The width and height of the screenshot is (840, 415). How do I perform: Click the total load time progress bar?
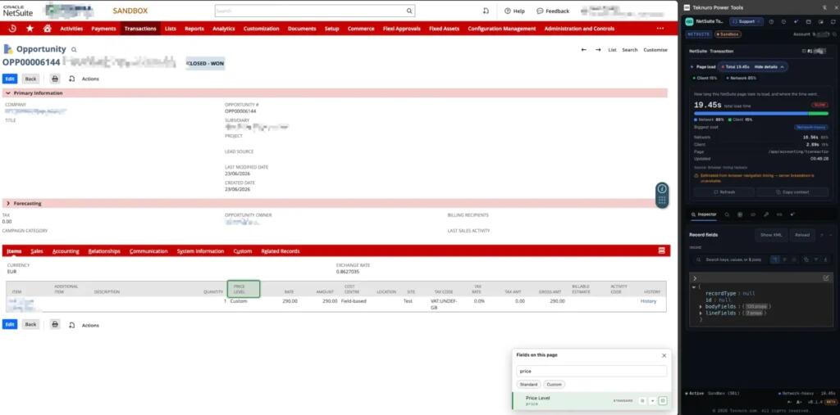click(760, 114)
